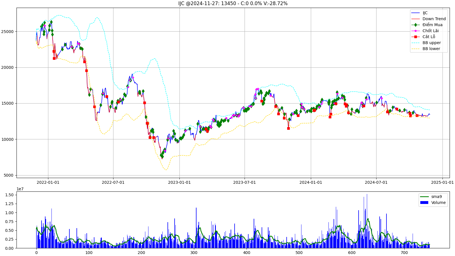The image size is (455, 256).
Task: Click the Chốt Lãi legend label
Action: tap(431, 31)
